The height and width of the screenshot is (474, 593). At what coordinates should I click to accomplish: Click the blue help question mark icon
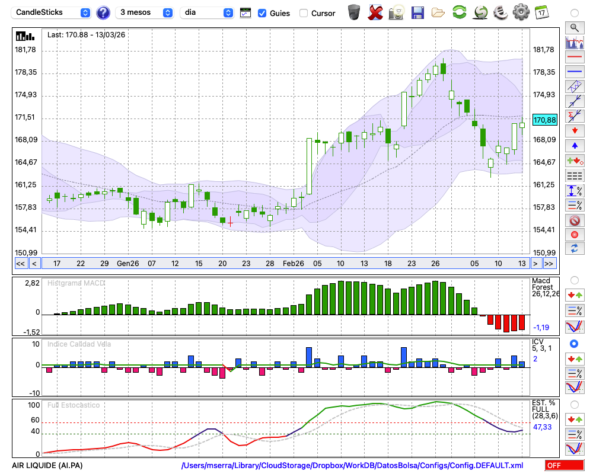(103, 12)
